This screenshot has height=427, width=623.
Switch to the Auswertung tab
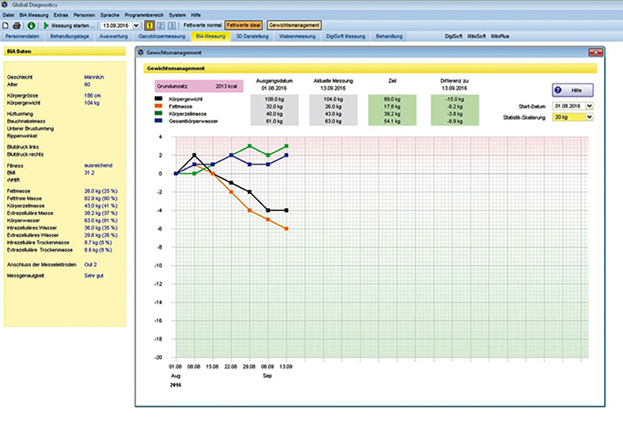tap(113, 36)
